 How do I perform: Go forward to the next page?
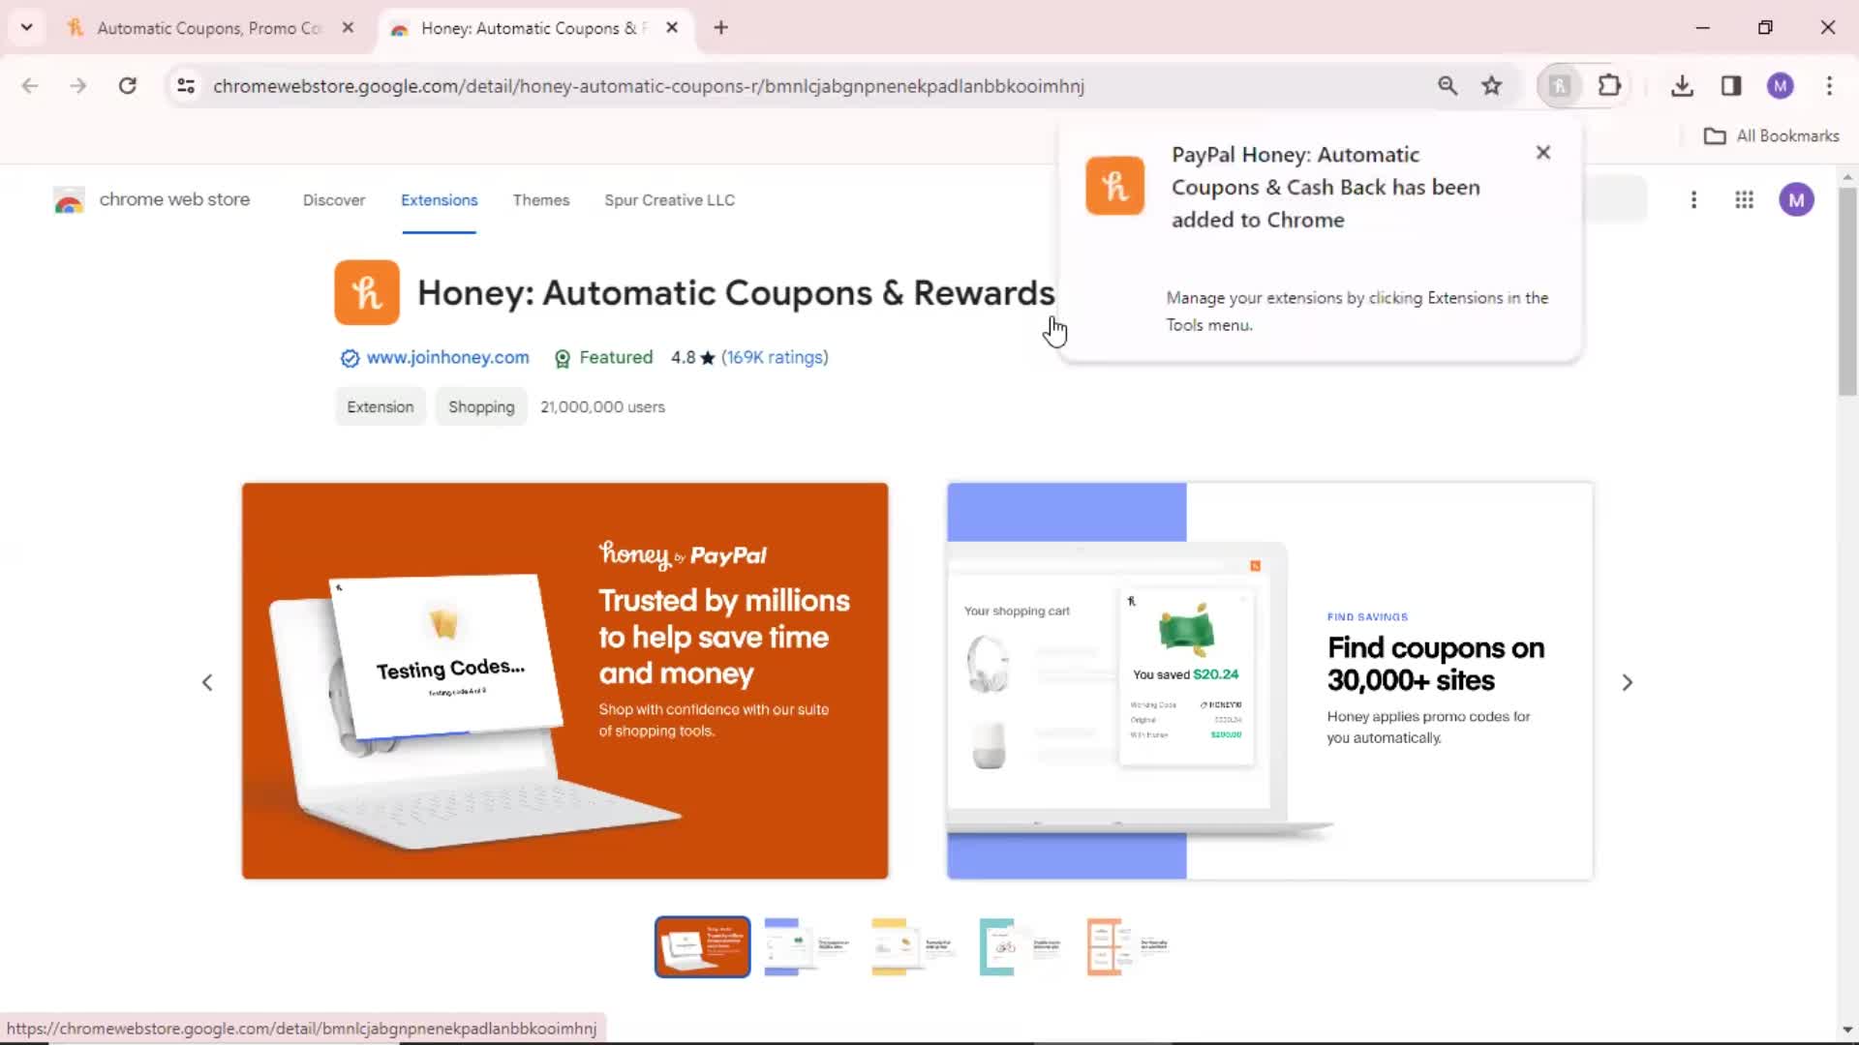(78, 86)
